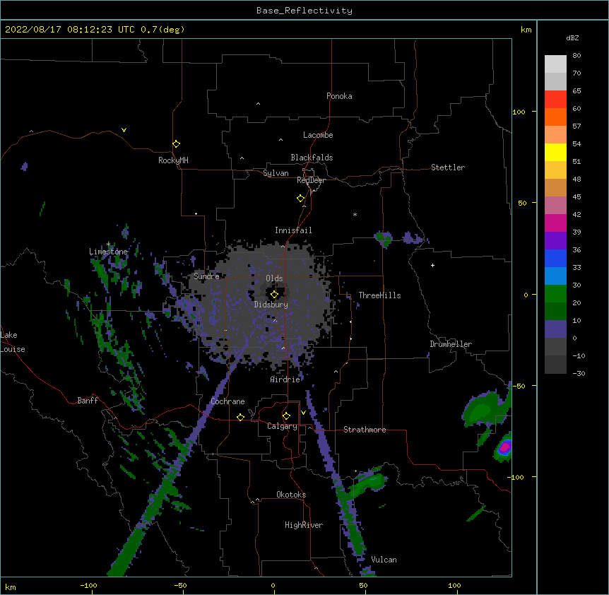Click the km unit label at top right

(x=526, y=30)
